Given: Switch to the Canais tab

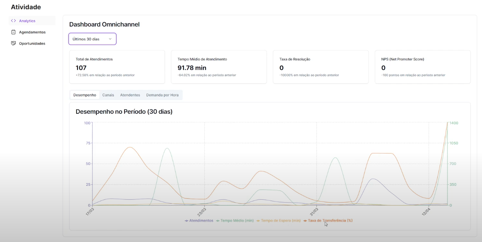Looking at the screenshot, I should (x=108, y=95).
